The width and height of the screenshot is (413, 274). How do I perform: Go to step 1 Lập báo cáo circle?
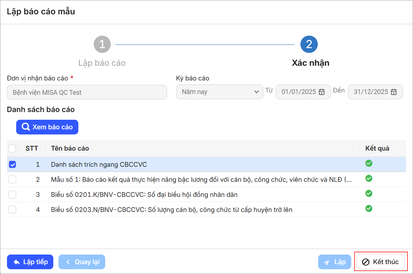click(x=102, y=44)
